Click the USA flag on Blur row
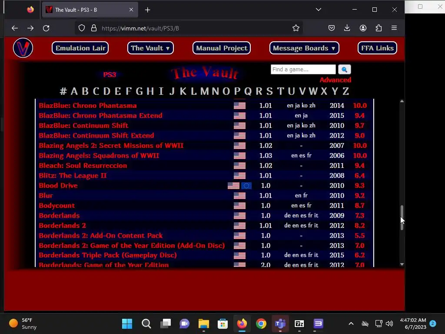The height and width of the screenshot is (334, 445). tap(239, 195)
